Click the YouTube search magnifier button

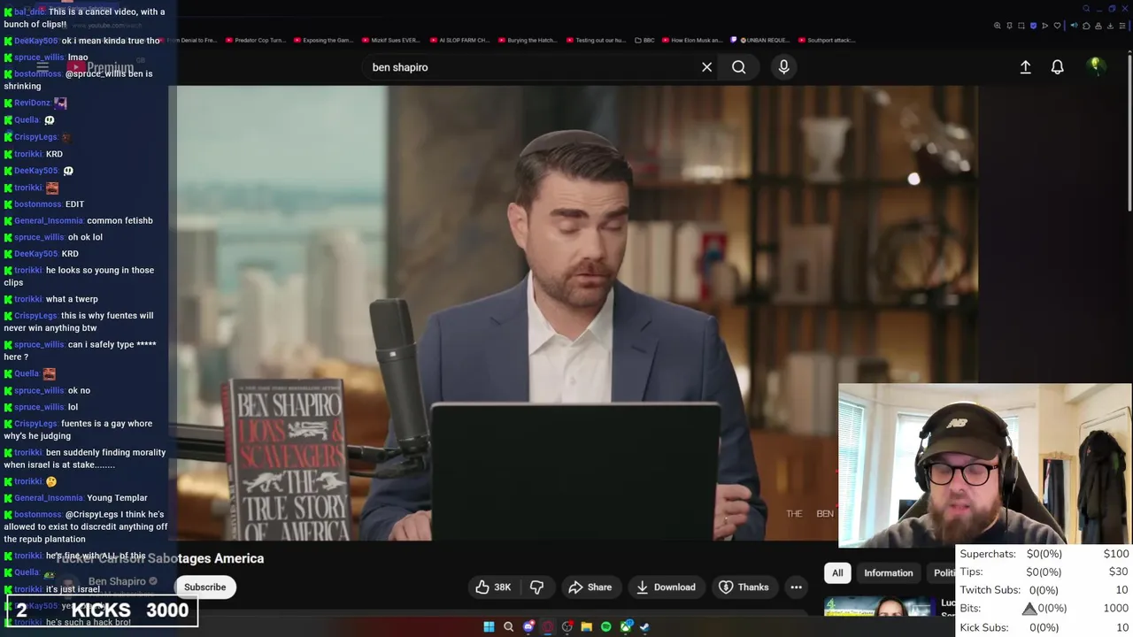[x=738, y=67]
